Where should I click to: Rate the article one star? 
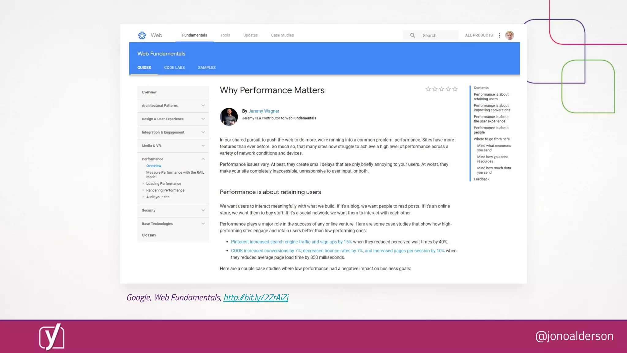click(x=428, y=89)
